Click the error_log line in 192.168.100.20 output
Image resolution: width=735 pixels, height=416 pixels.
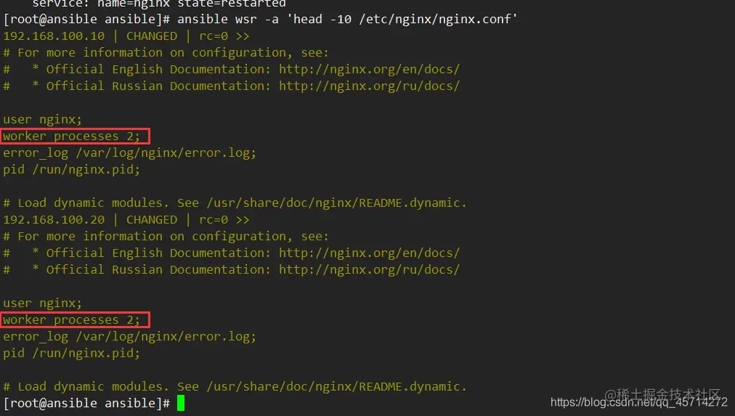tap(130, 337)
